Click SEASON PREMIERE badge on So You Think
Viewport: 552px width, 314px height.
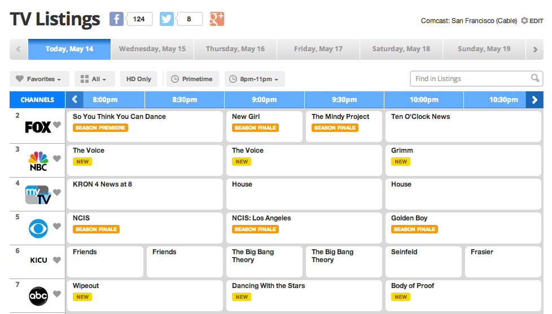pos(100,127)
